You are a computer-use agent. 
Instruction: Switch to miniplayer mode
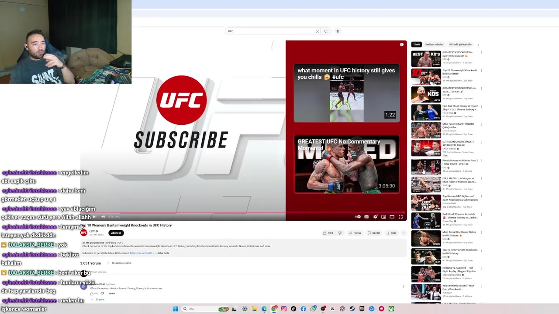click(384, 217)
